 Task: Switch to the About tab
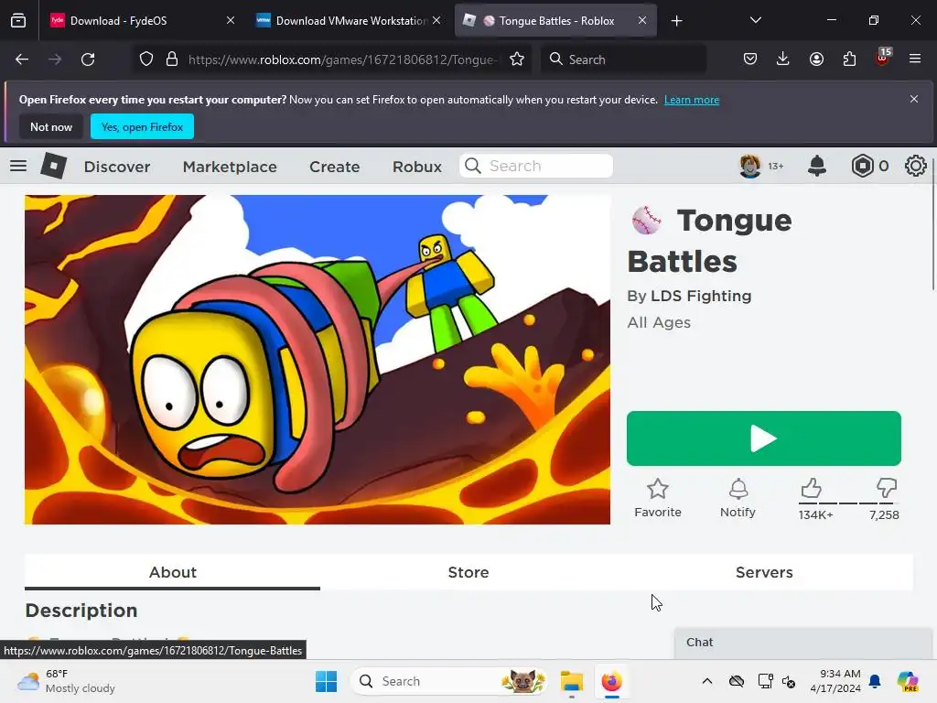[173, 572]
